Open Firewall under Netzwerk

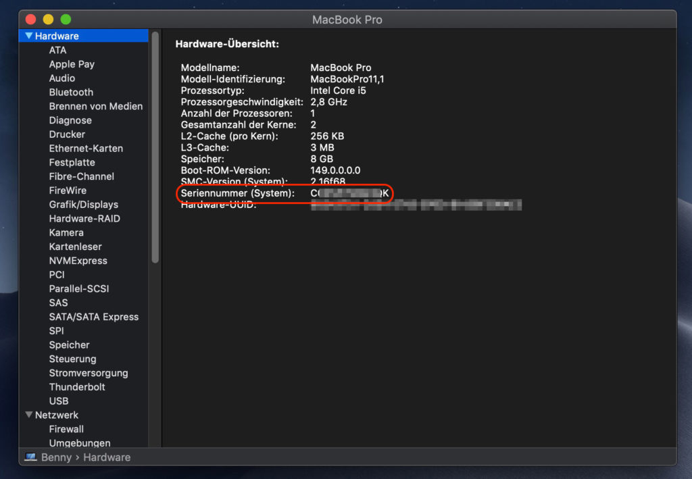coord(66,429)
